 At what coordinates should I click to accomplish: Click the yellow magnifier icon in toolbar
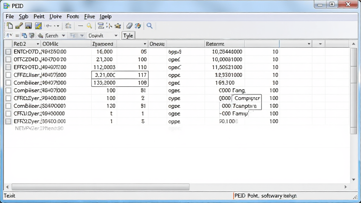coord(89,26)
